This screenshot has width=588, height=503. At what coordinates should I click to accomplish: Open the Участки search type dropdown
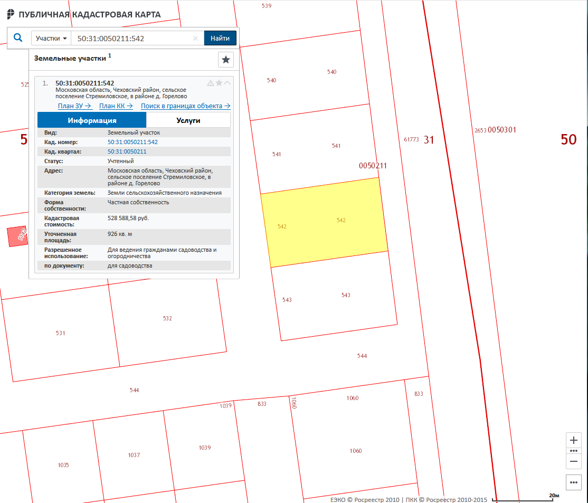(x=51, y=39)
